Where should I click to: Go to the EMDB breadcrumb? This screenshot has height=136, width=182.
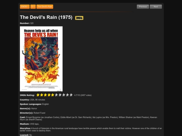[25, 7]
